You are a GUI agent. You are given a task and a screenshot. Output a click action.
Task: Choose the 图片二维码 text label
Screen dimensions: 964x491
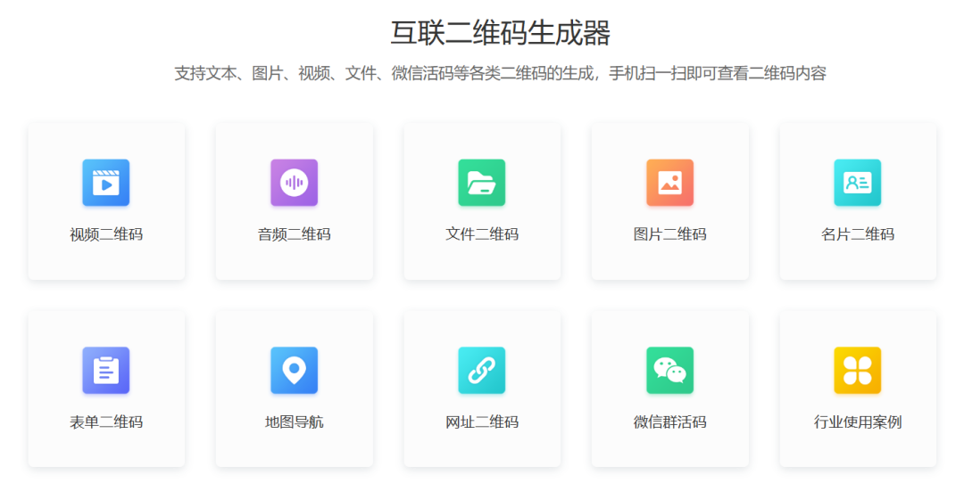669,234
